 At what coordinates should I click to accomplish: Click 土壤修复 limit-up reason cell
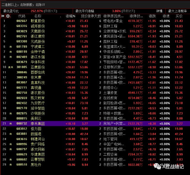pos(110,93)
